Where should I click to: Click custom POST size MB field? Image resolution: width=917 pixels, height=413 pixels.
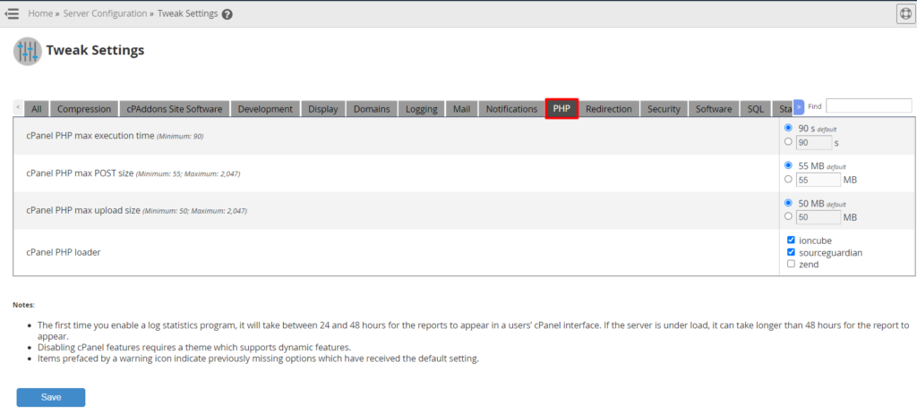[x=818, y=180]
